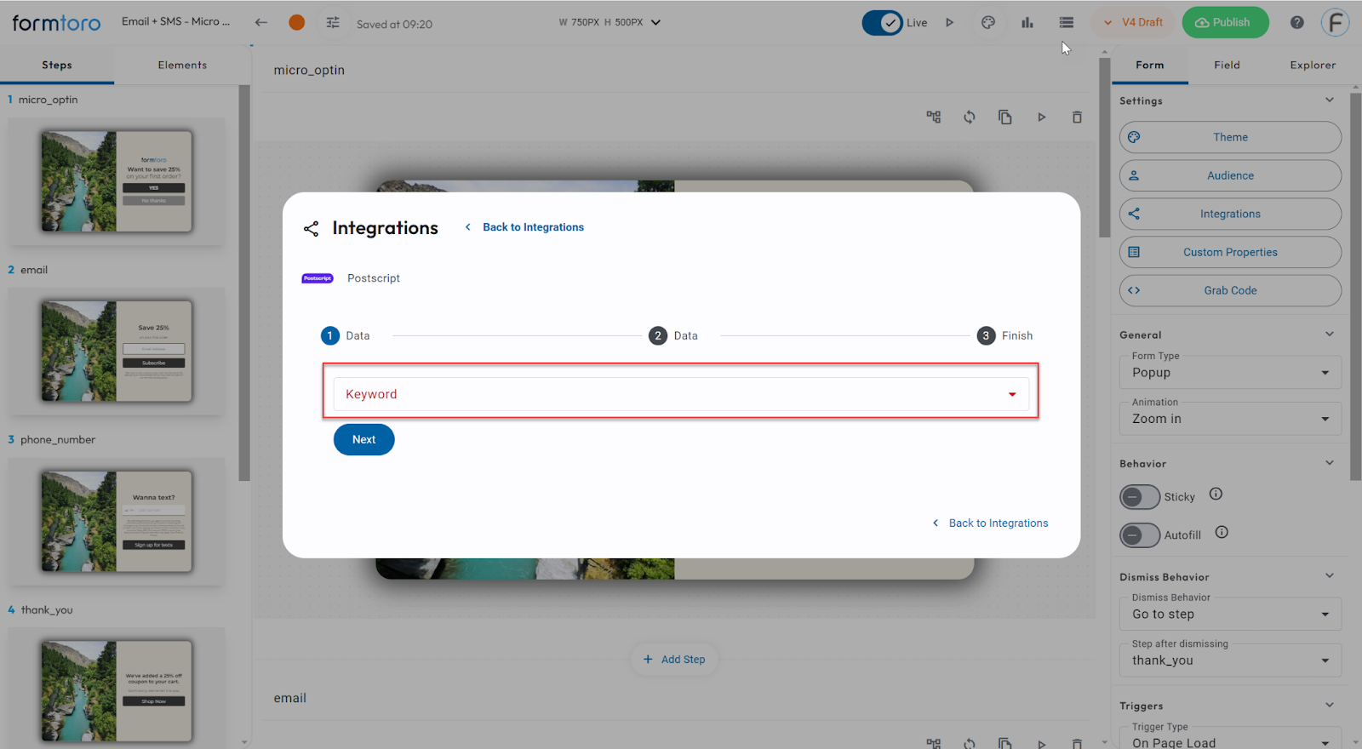Open the list view icon in top bar
Image resolution: width=1362 pixels, height=749 pixels.
tap(1066, 23)
